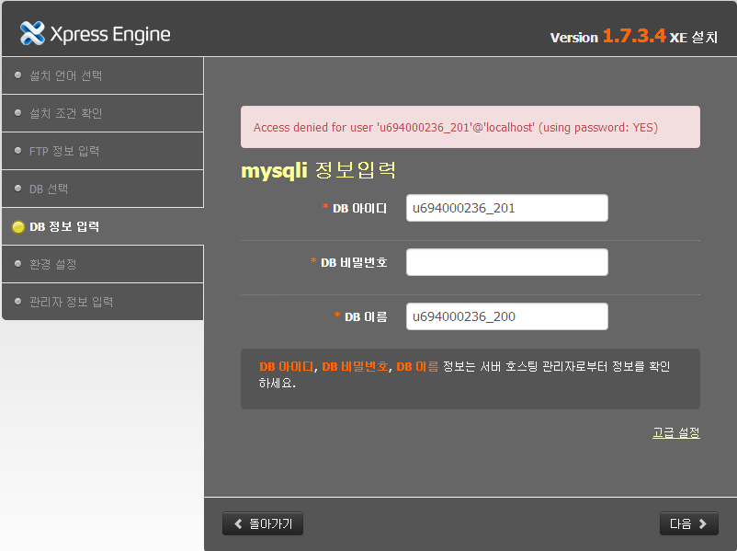
Task: Click the 다음 next button
Action: pos(688,522)
